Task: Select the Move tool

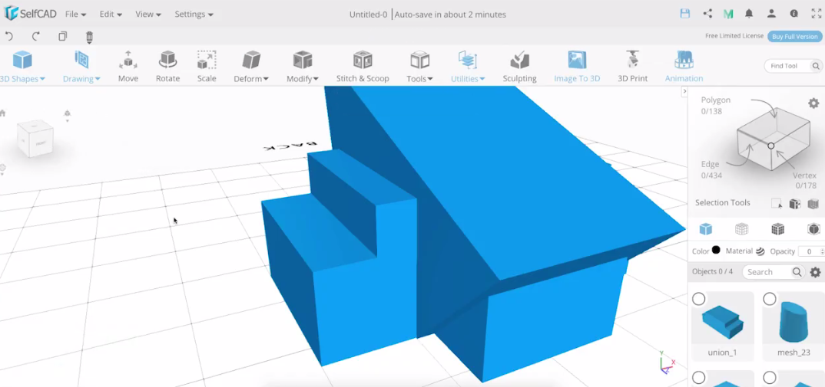Action: (x=128, y=67)
